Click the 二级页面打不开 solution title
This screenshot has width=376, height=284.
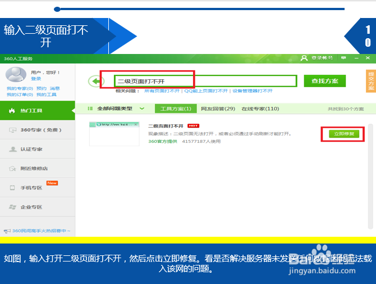click(x=166, y=126)
